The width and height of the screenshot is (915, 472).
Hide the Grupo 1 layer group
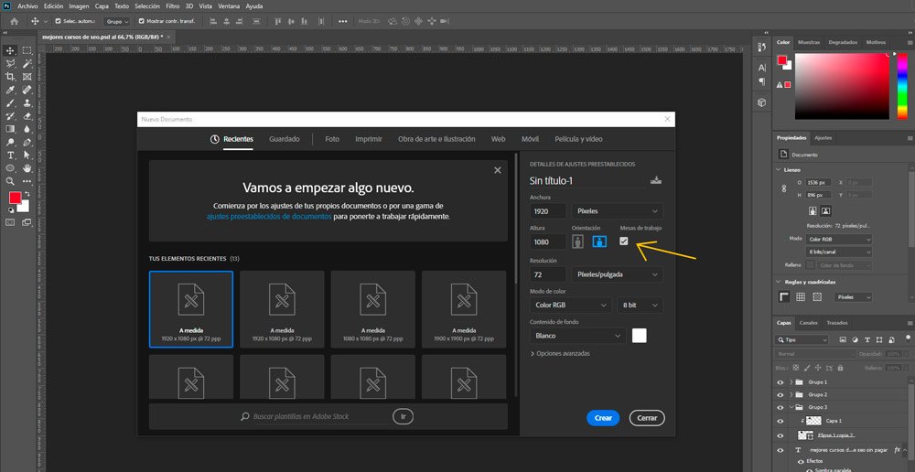tap(780, 382)
